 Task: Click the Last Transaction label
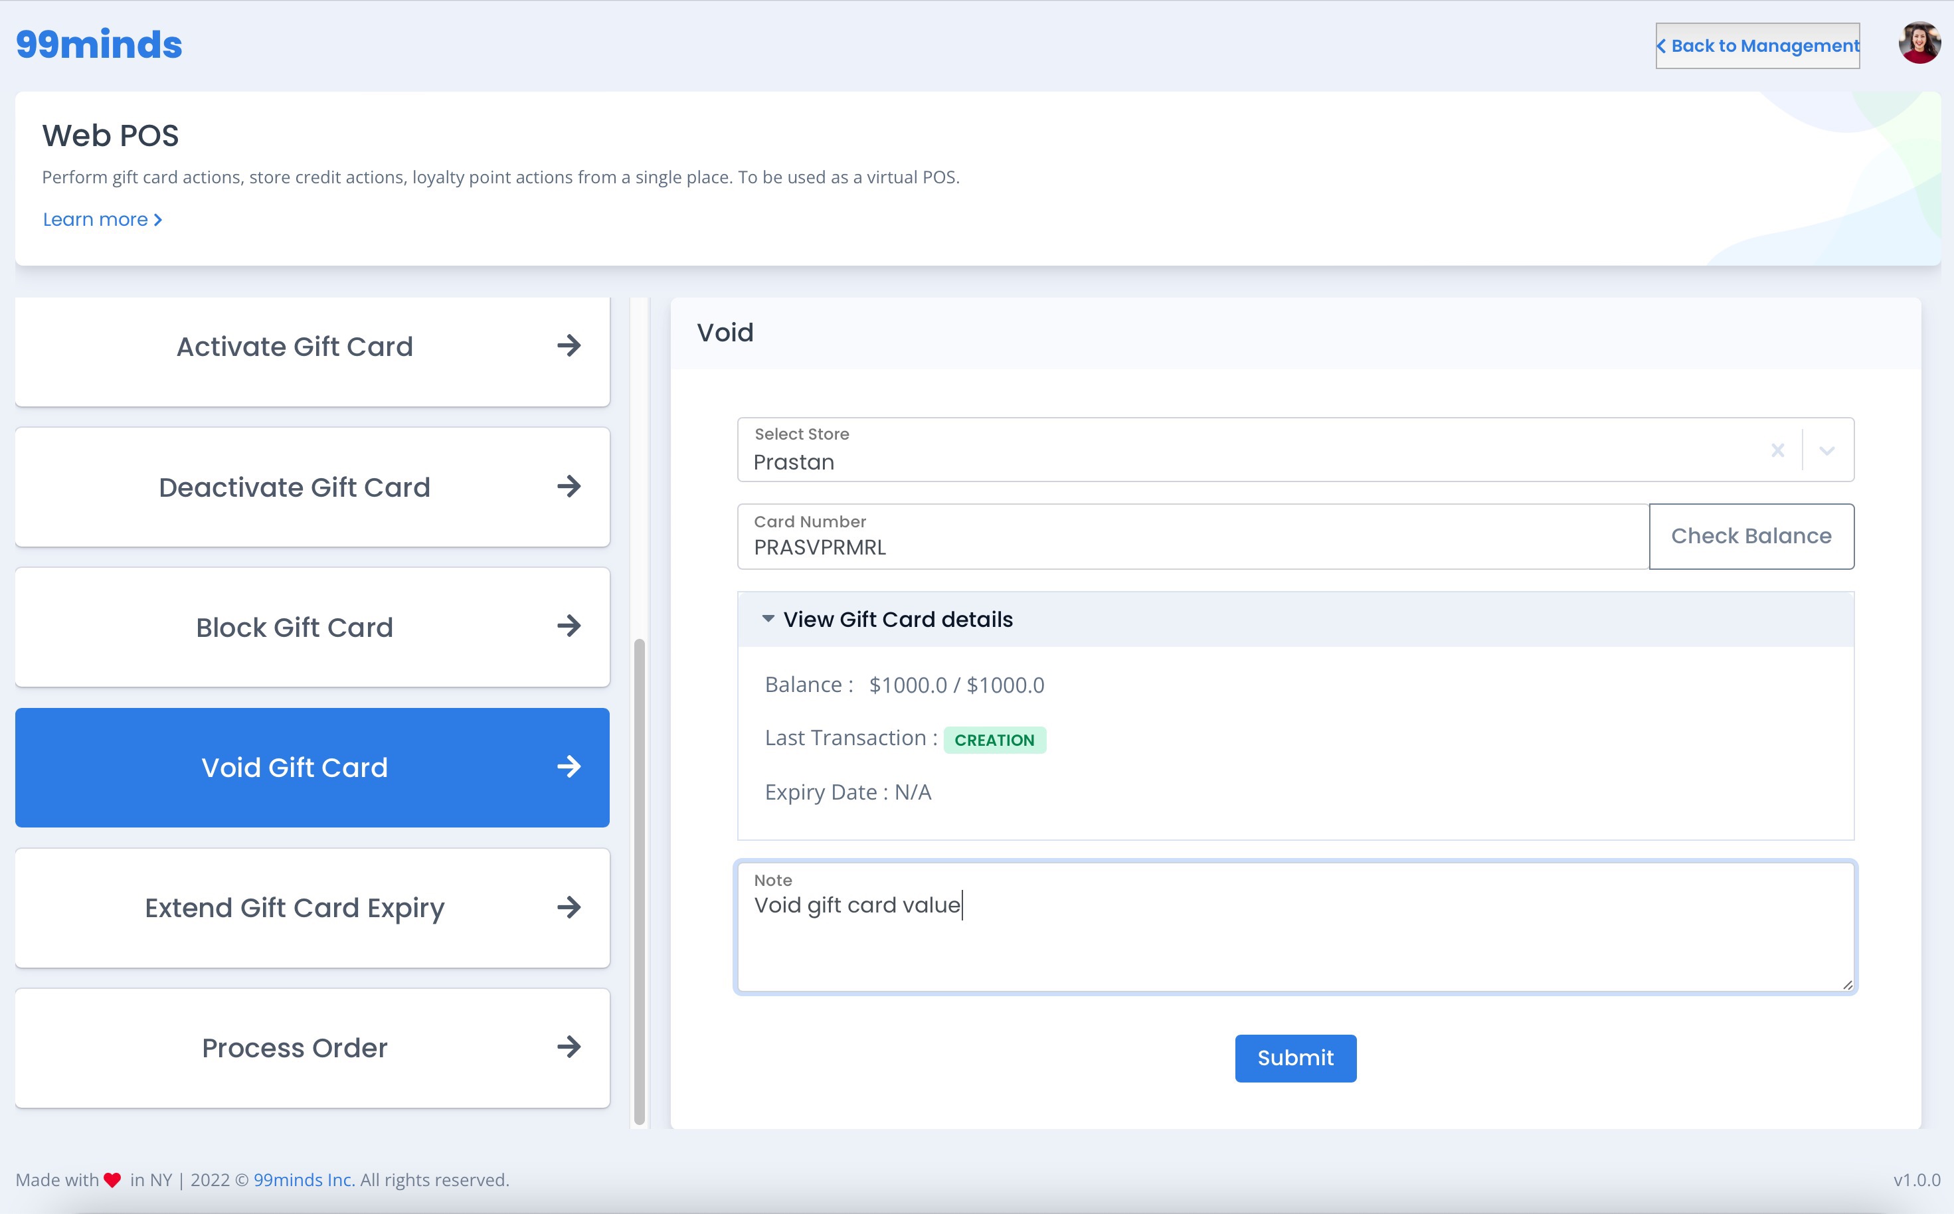click(x=851, y=738)
